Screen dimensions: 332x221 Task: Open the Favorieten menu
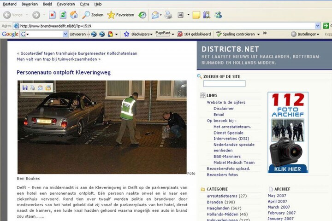pos(66,4)
